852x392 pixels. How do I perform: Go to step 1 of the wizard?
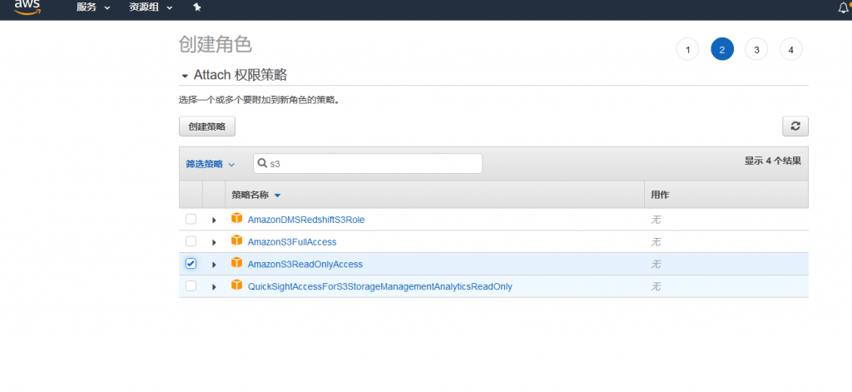pyautogui.click(x=688, y=49)
